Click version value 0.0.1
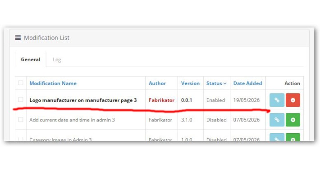 tap(187, 100)
